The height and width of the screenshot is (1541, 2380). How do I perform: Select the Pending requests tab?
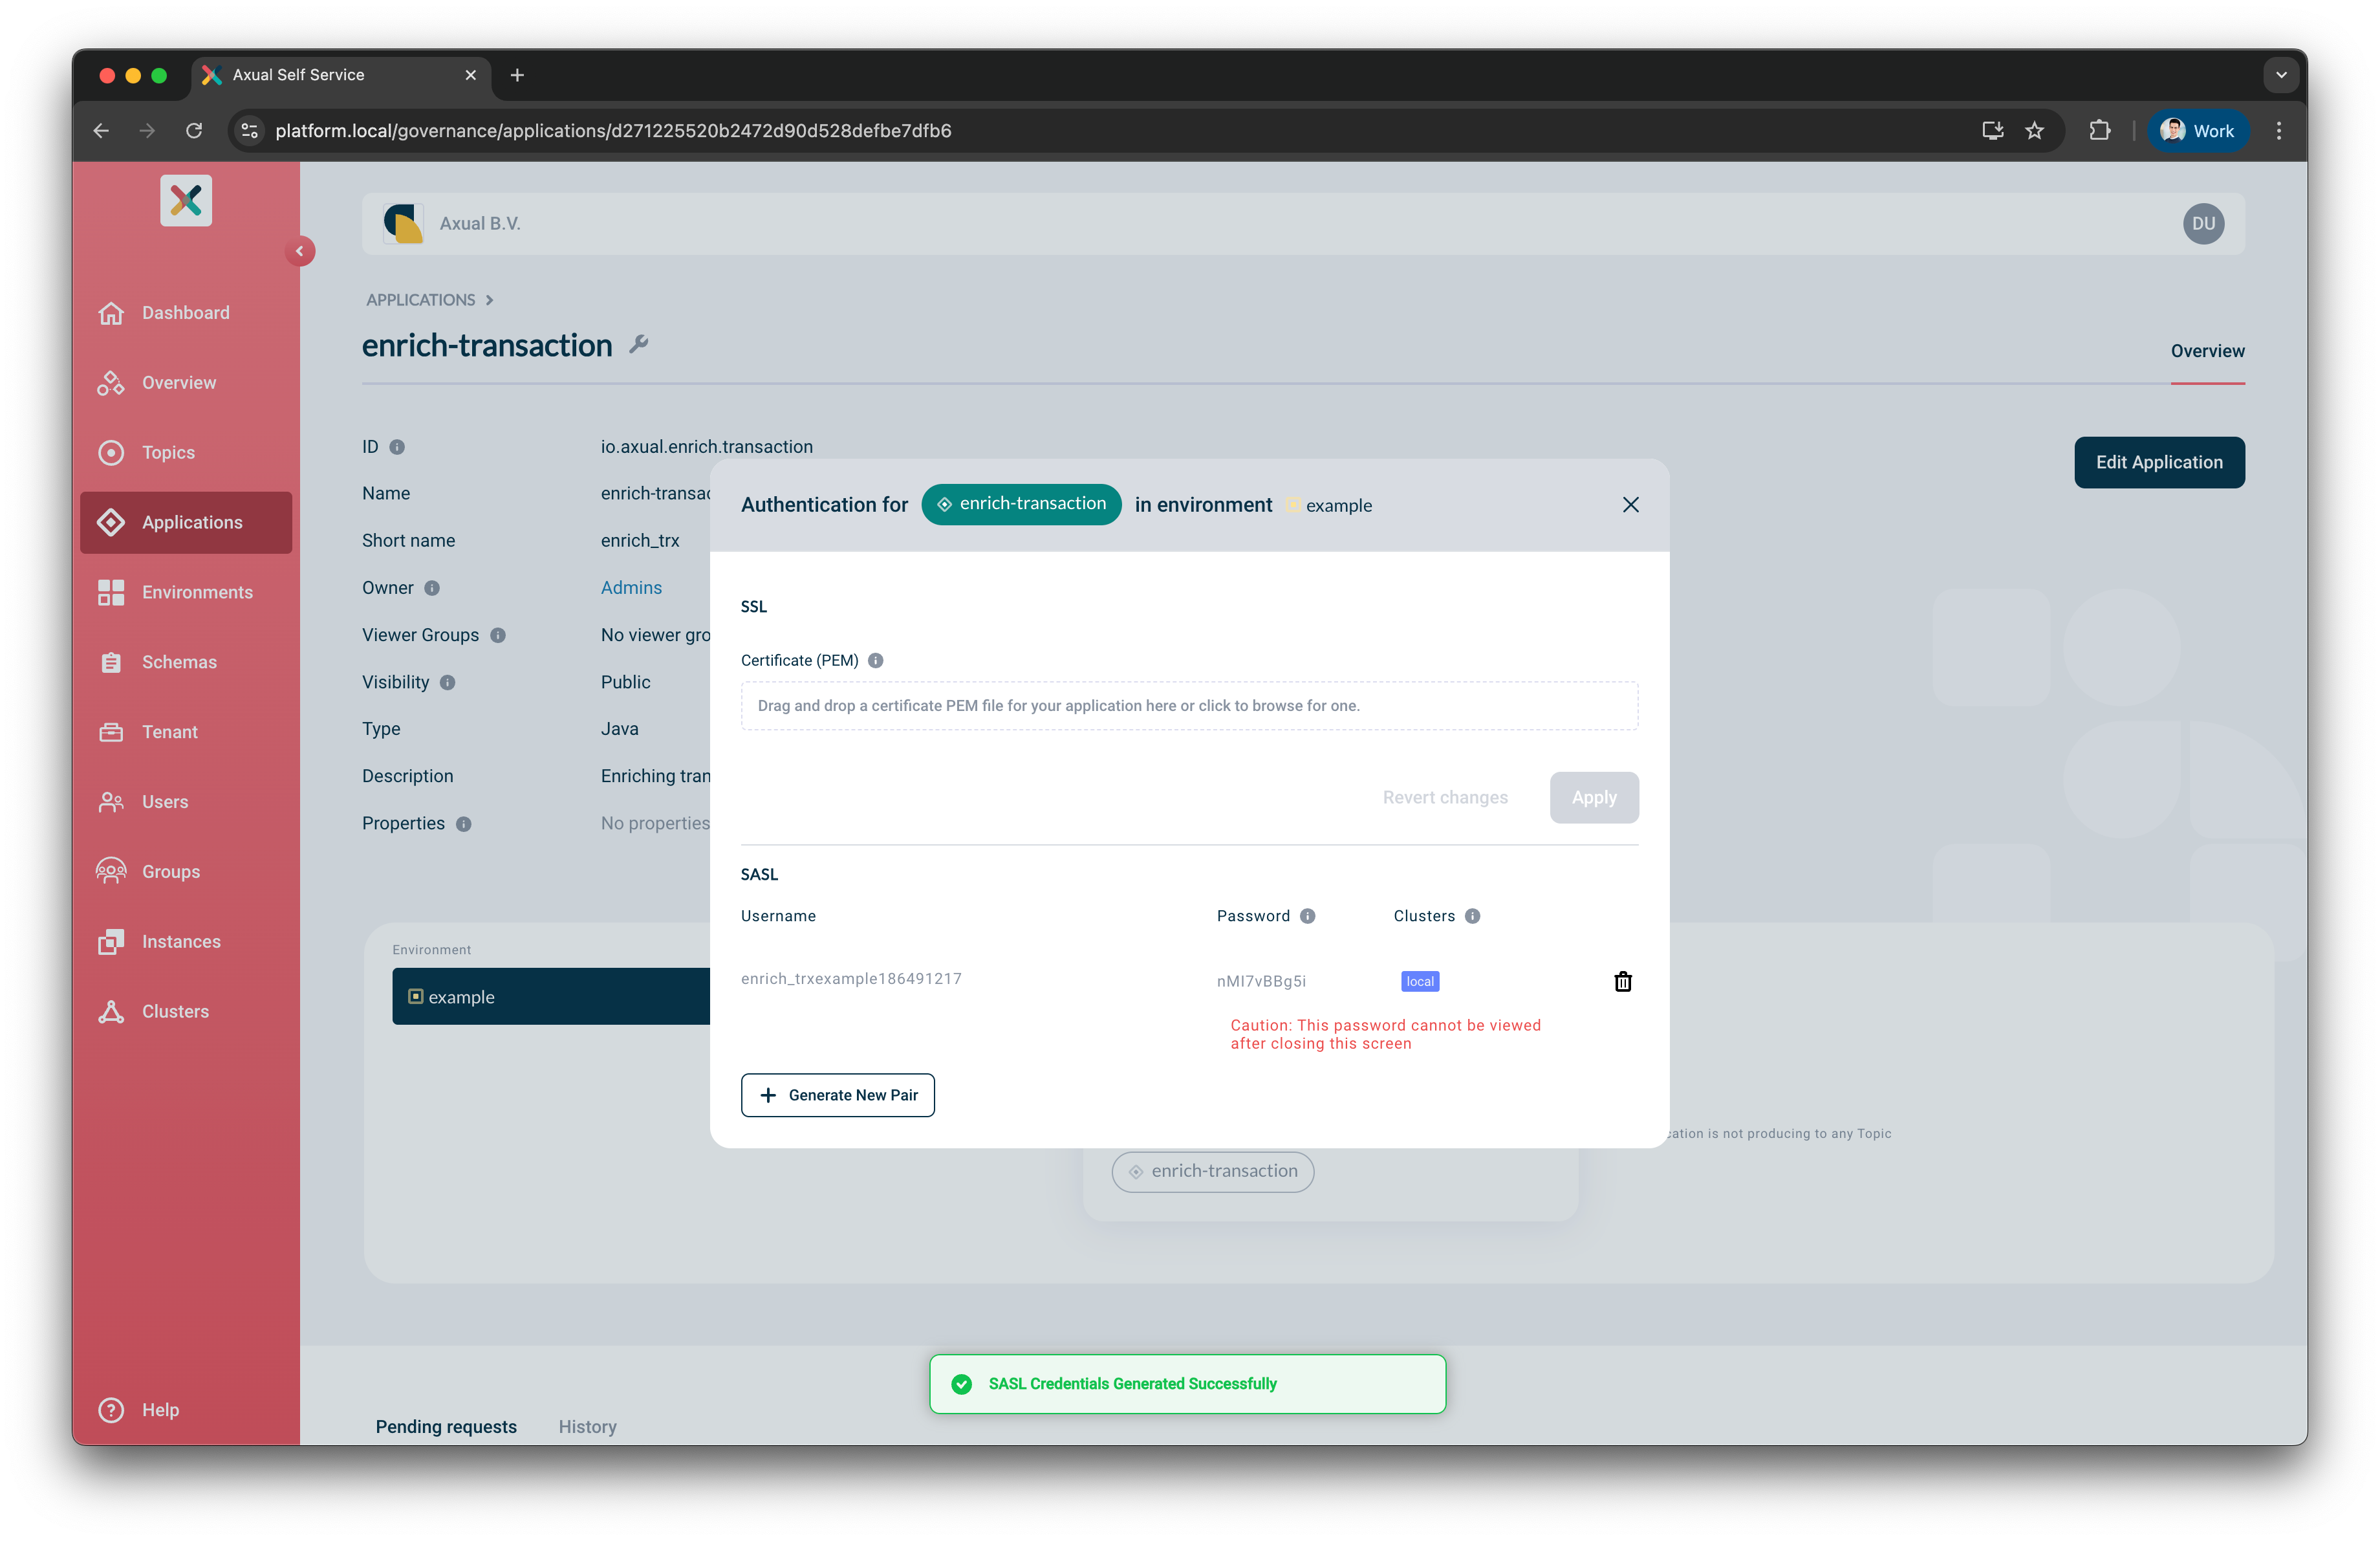(x=446, y=1426)
